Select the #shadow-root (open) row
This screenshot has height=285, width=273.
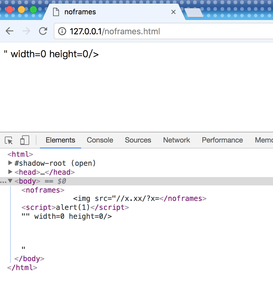[x=55, y=163]
